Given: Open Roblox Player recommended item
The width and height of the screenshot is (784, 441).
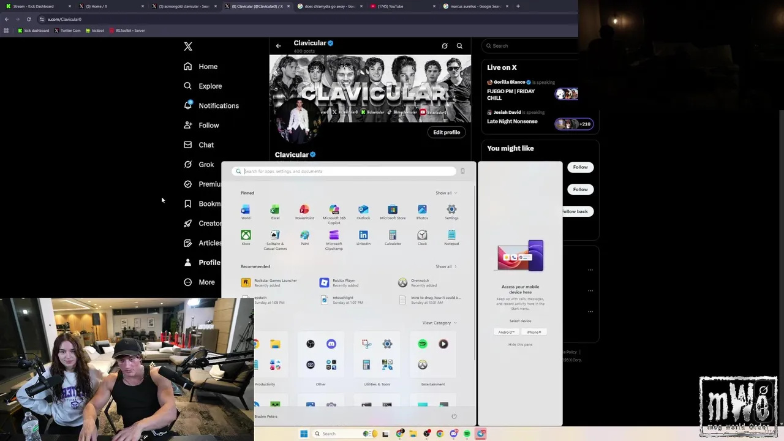Looking at the screenshot, I should click(x=339, y=282).
